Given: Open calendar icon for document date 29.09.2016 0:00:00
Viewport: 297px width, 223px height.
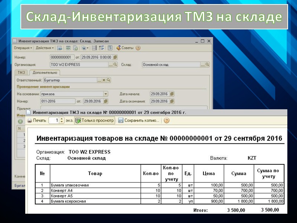Looking at the screenshot, I should pyautogui.click(x=115, y=57).
